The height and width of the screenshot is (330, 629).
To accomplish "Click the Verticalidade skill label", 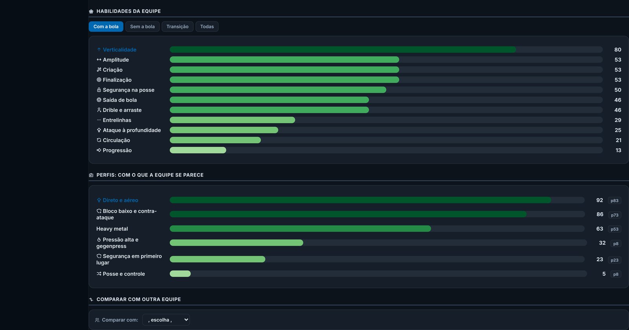I will pos(120,50).
